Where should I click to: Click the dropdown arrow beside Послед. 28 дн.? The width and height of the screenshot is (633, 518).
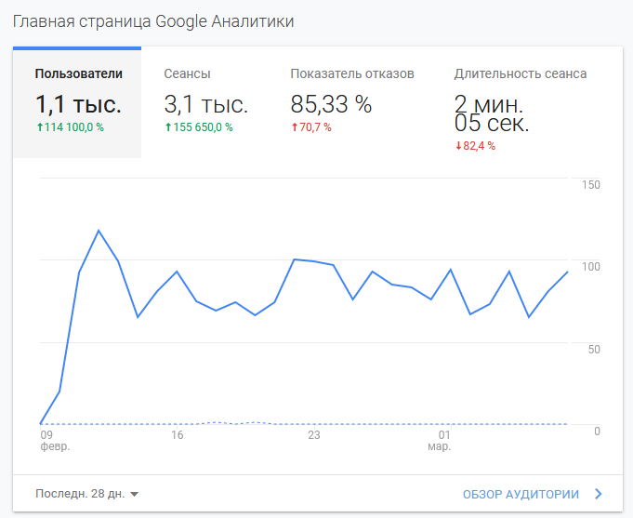point(135,495)
